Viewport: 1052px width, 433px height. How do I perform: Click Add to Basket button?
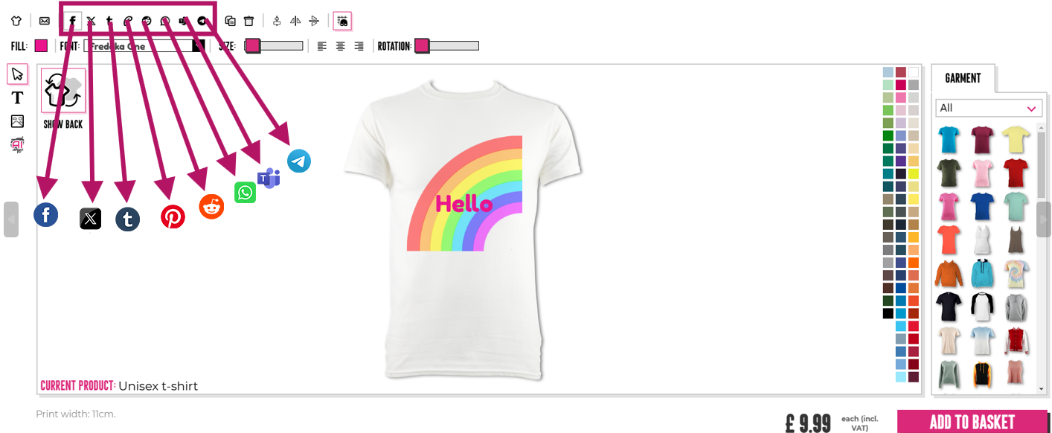[x=972, y=422]
